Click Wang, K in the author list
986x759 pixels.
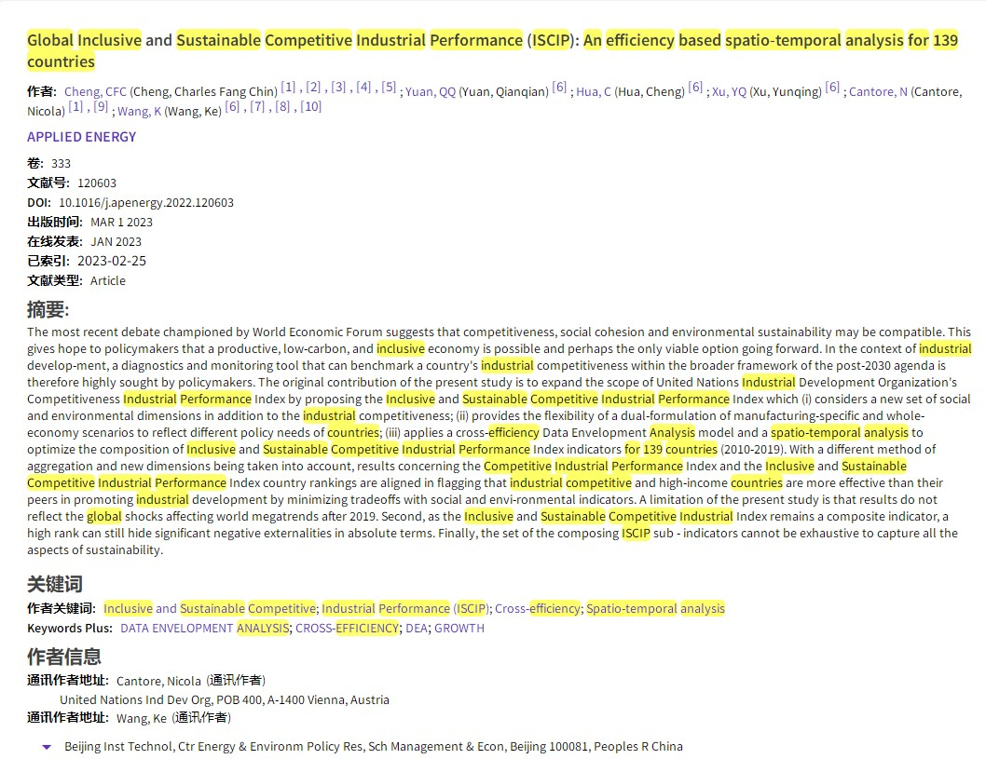pyautogui.click(x=139, y=111)
